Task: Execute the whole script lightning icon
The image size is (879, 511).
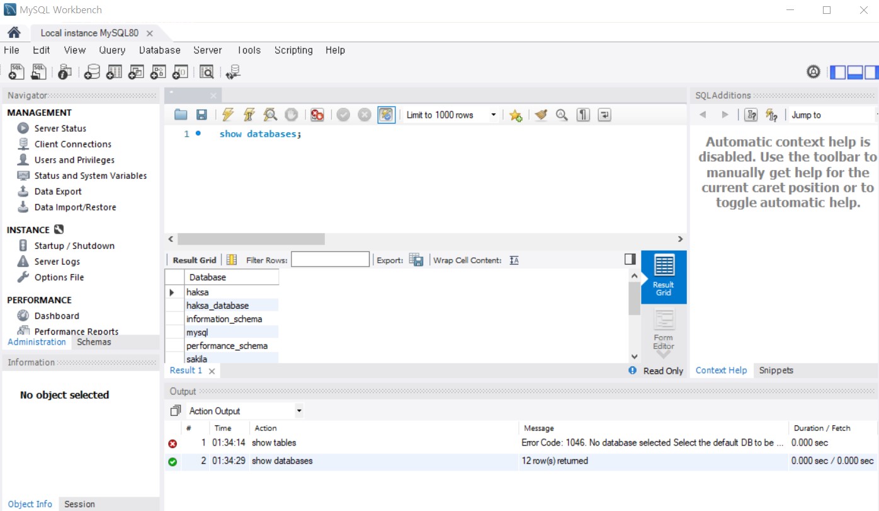Action: (228, 115)
